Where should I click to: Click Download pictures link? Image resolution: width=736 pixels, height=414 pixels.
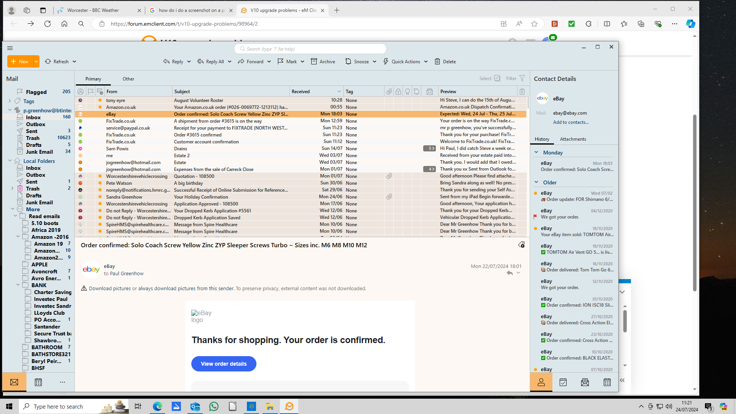pos(110,289)
